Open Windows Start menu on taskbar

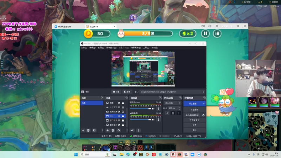click(x=76, y=154)
